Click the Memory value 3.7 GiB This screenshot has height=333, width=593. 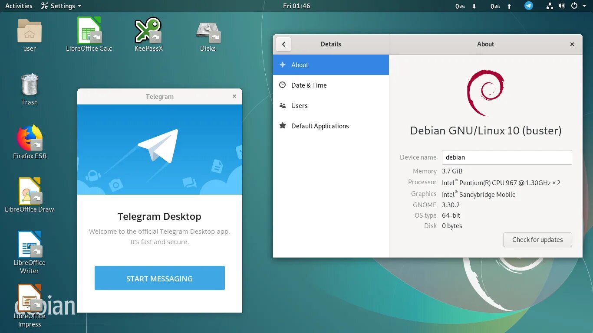tap(452, 171)
